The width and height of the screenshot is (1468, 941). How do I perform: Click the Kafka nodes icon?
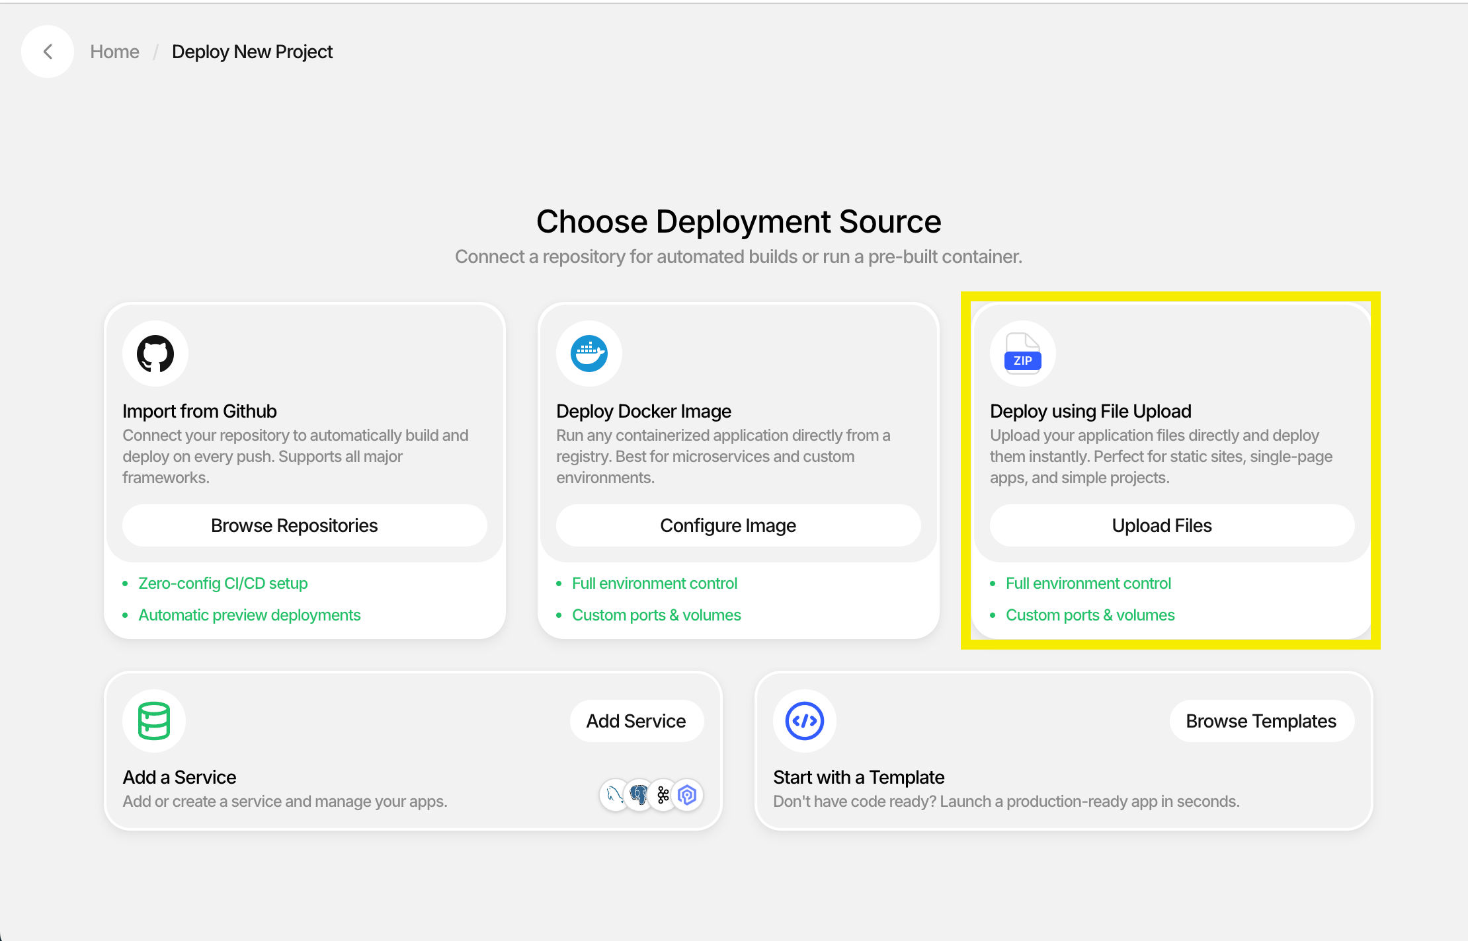click(663, 794)
